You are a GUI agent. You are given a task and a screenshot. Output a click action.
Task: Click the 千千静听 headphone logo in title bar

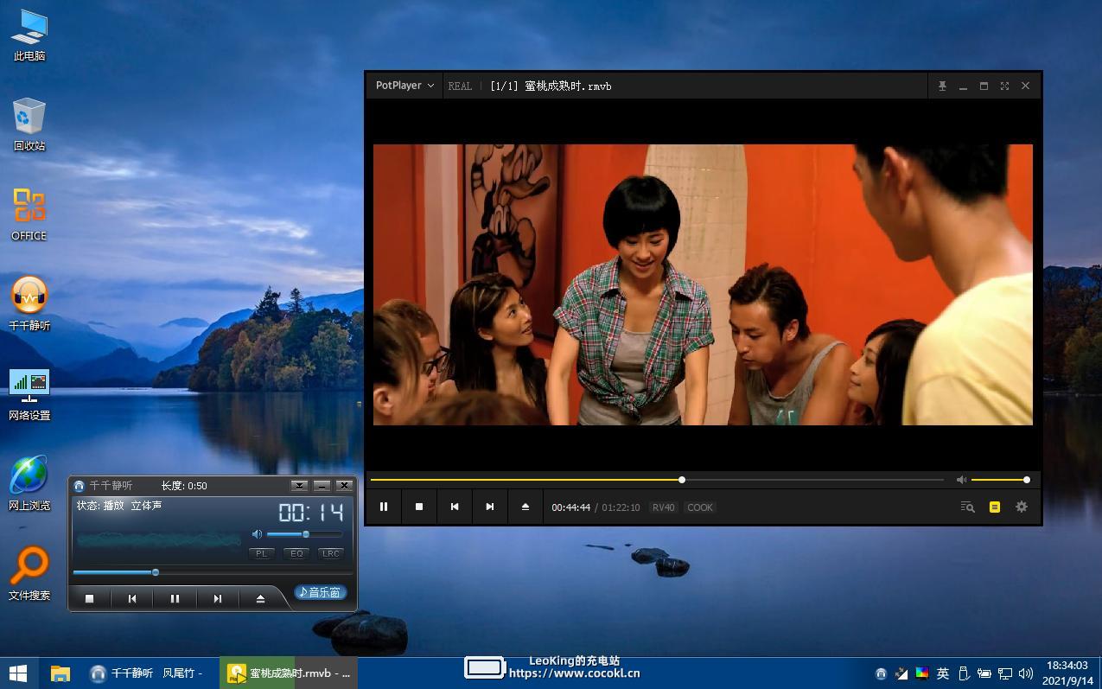pyautogui.click(x=80, y=486)
